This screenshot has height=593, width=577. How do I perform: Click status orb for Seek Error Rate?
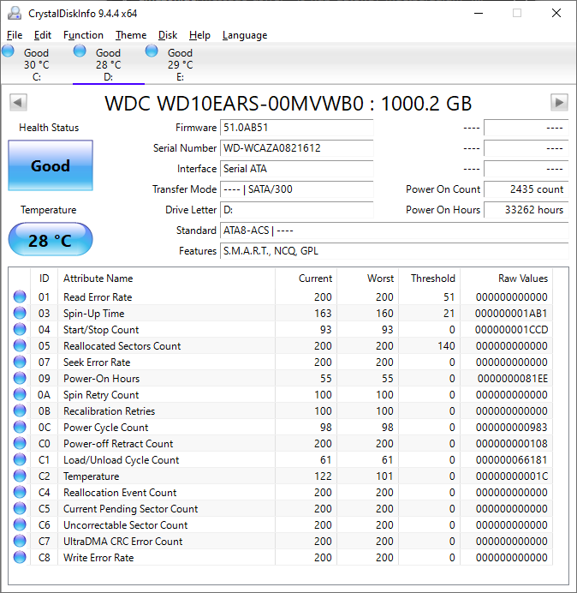pos(20,362)
